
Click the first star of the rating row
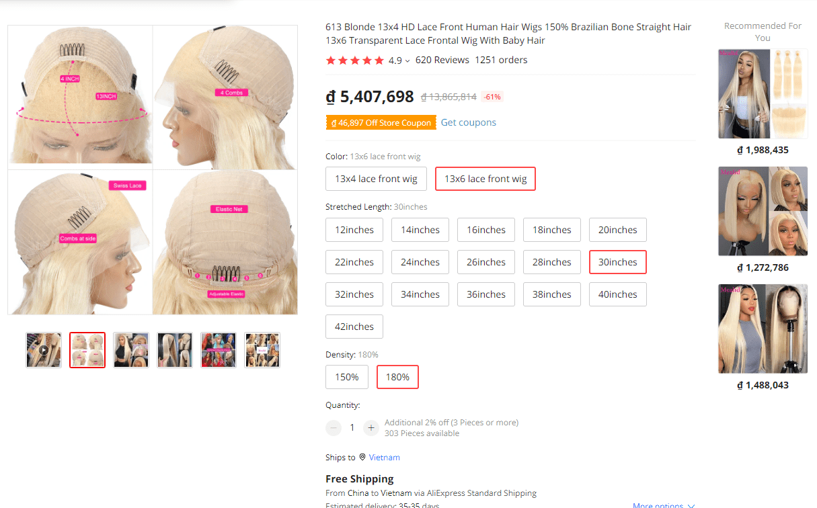(330, 60)
